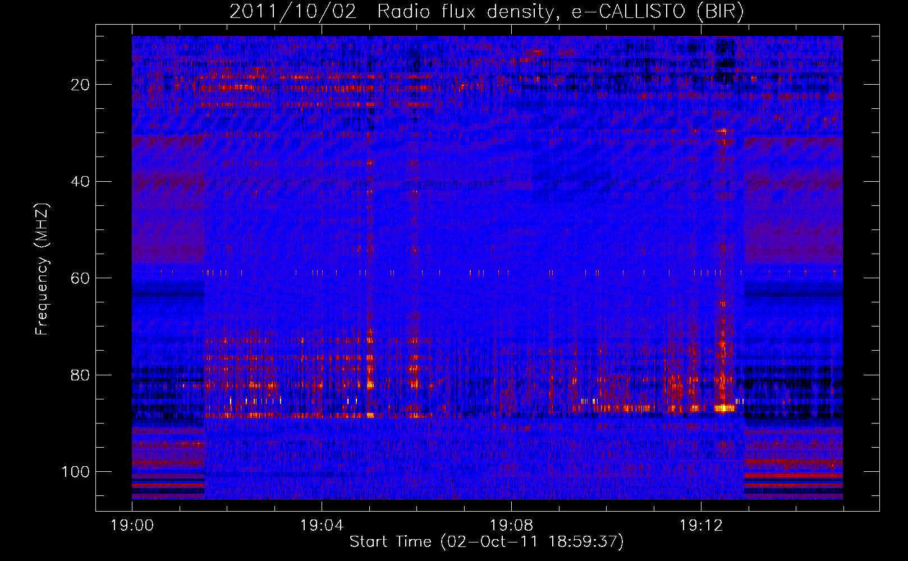Click the 19:00 time tick label

(x=132, y=526)
